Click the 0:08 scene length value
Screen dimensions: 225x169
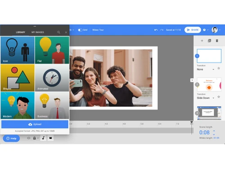204,132
